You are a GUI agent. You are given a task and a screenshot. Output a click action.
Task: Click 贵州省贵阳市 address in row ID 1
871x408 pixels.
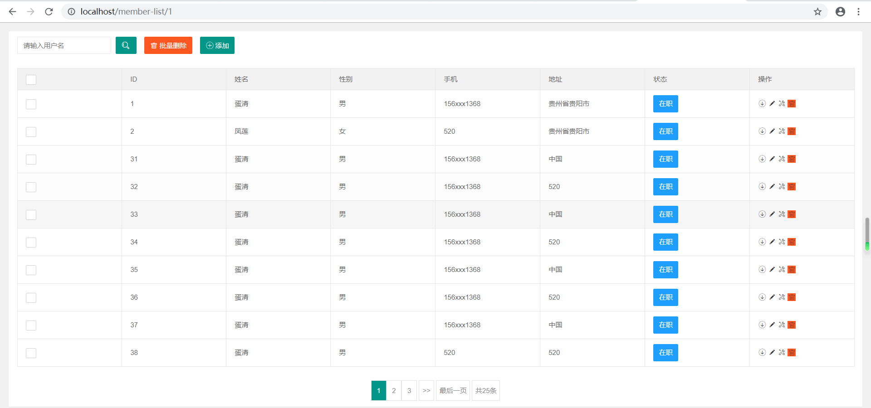click(569, 104)
